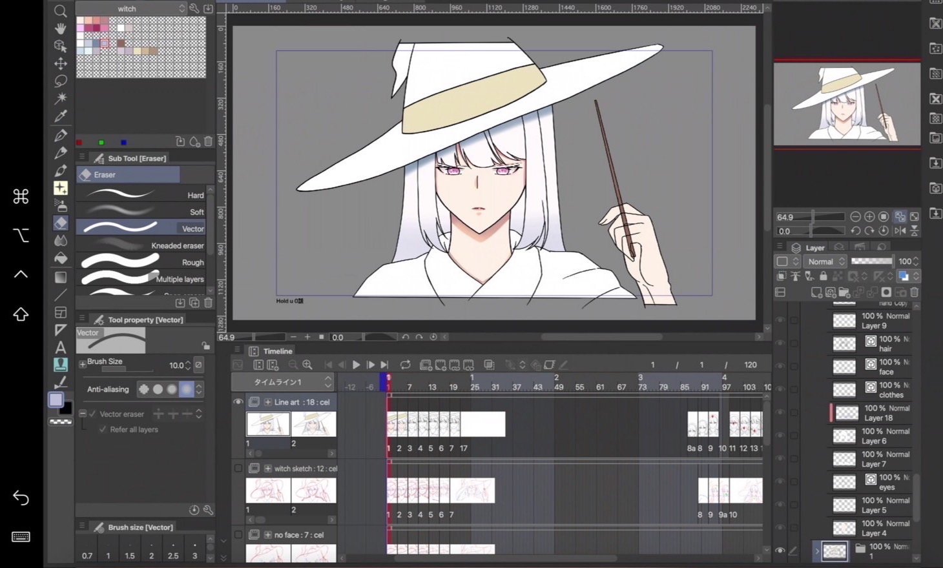
Task: Open Timeline tab
Action: tap(278, 351)
